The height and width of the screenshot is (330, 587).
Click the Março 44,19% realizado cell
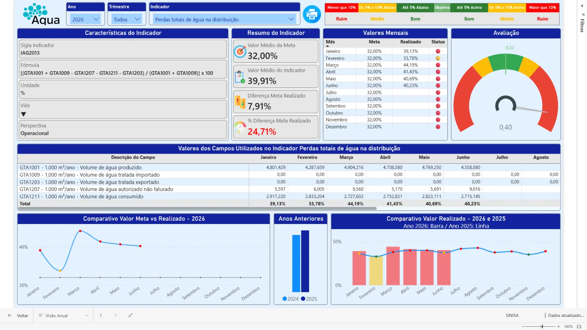point(411,65)
